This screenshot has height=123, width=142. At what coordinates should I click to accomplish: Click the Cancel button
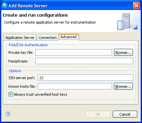tap(125, 114)
